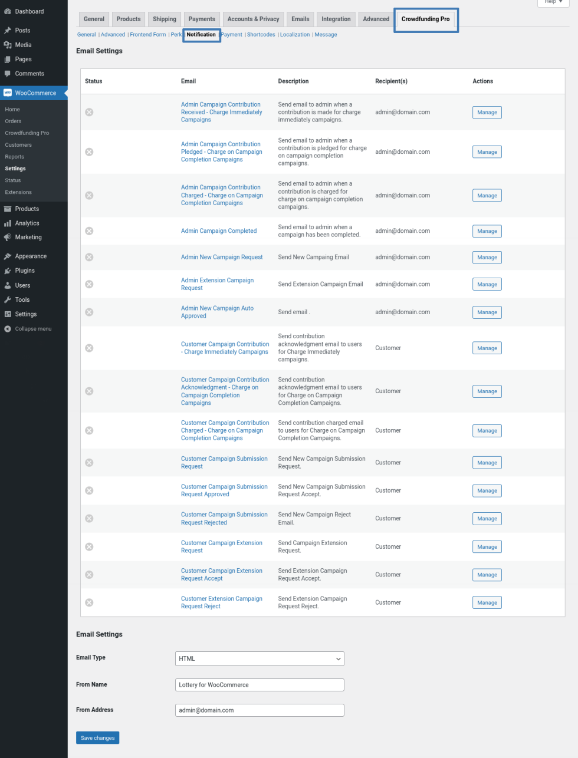Click the Marketing megaphone icon
Image resolution: width=578 pixels, height=758 pixels.
(8, 238)
